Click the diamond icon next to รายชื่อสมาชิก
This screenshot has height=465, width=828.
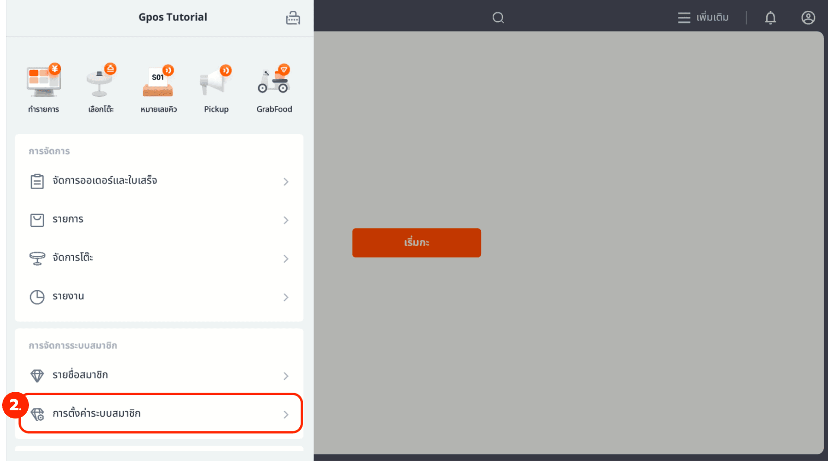(x=37, y=375)
